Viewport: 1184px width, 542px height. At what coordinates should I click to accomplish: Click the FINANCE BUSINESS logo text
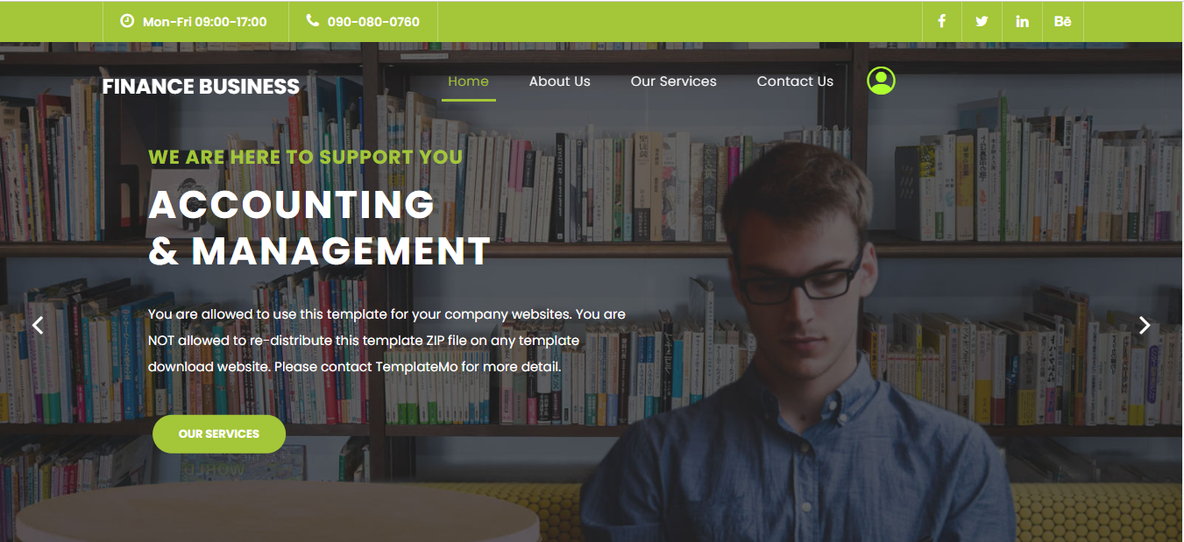[201, 87]
